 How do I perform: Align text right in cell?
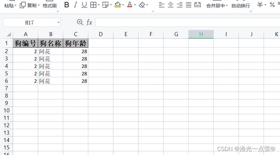[x=180, y=5]
